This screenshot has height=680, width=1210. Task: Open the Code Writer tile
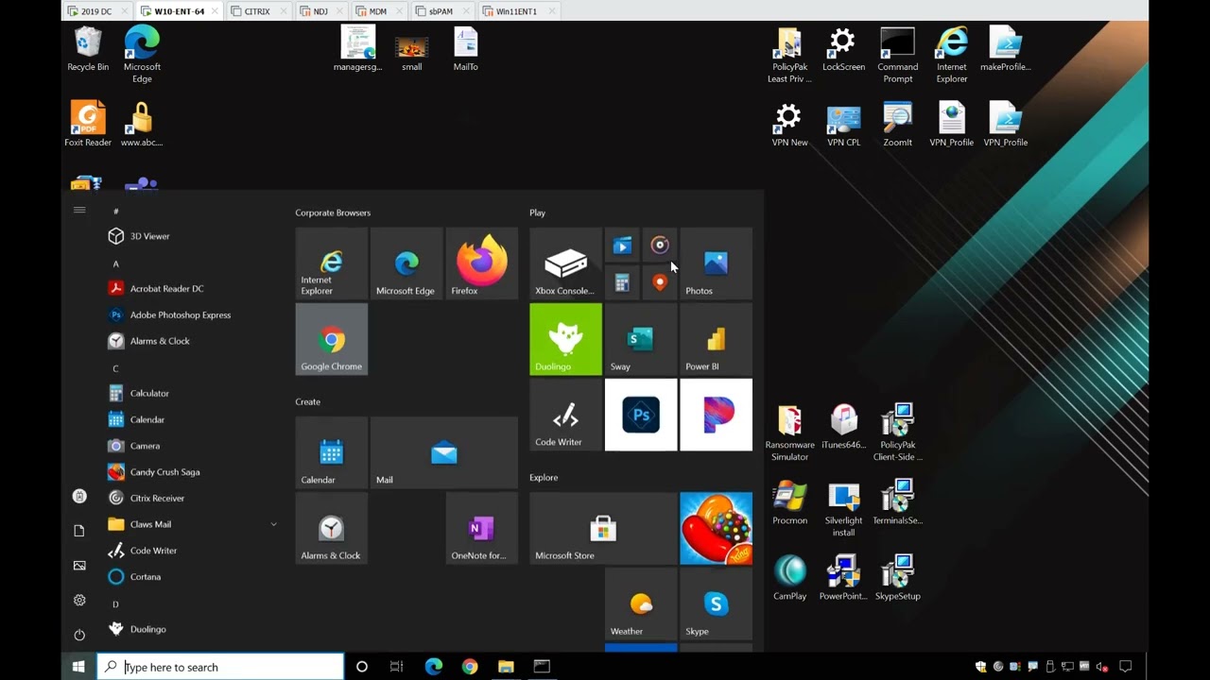point(565,415)
